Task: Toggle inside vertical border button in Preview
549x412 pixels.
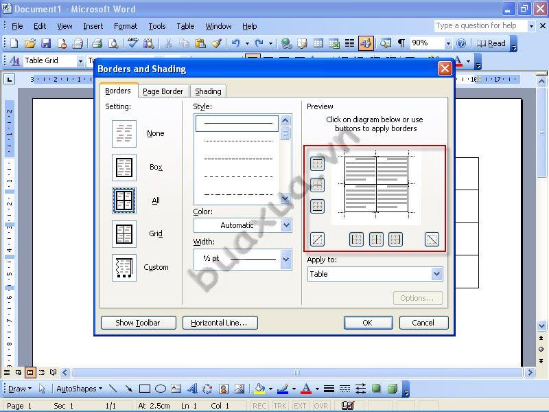Action: 376,240
